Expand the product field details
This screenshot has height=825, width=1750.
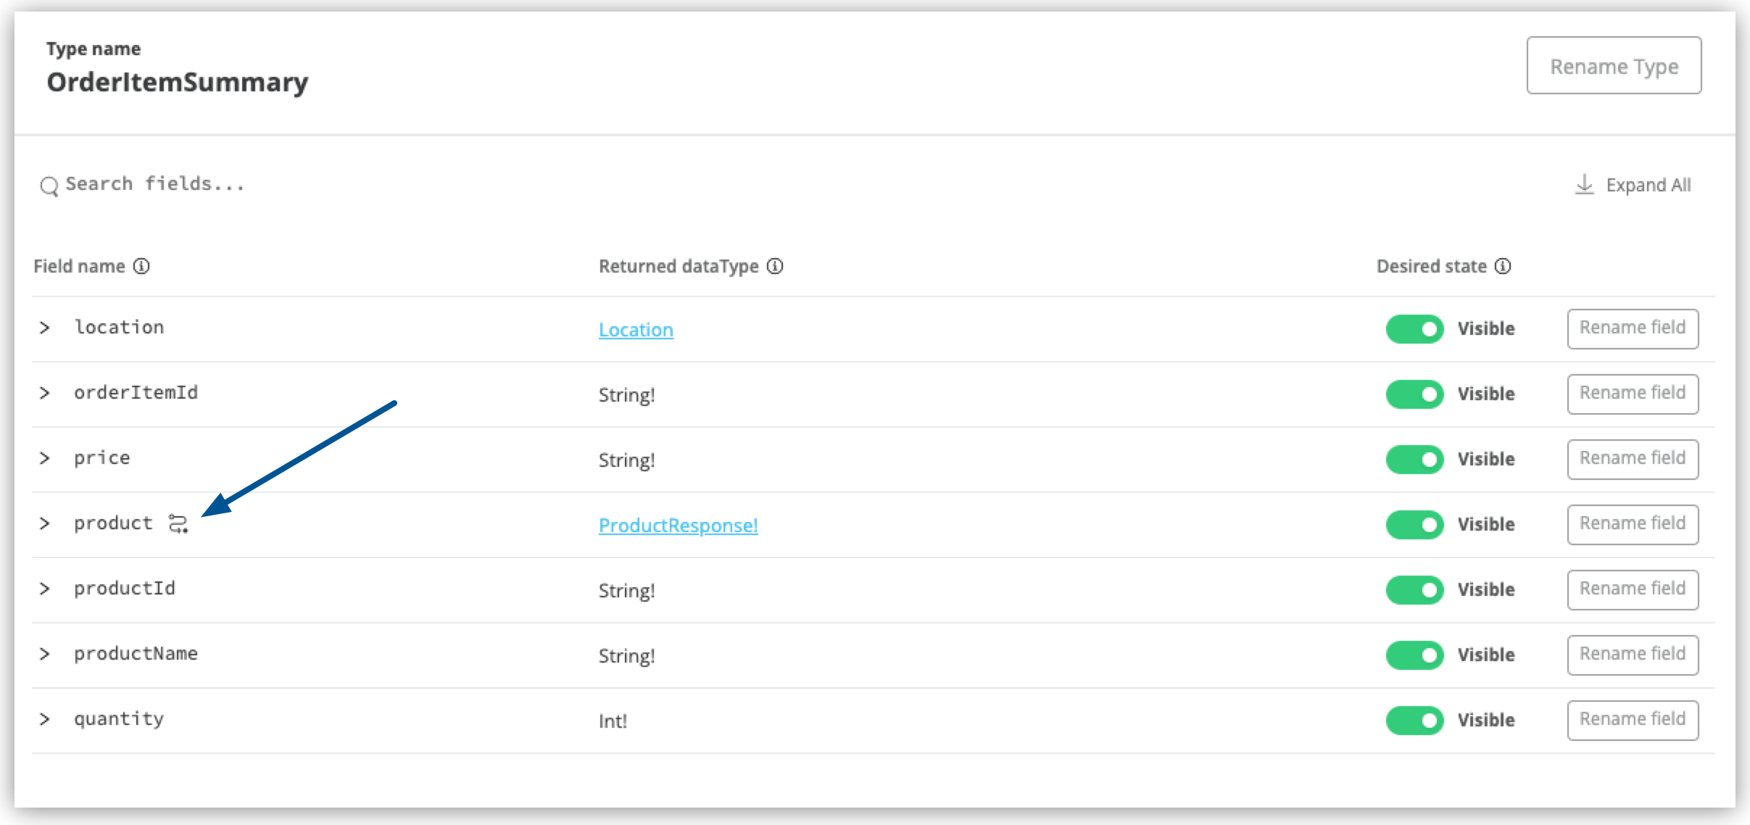[45, 523]
